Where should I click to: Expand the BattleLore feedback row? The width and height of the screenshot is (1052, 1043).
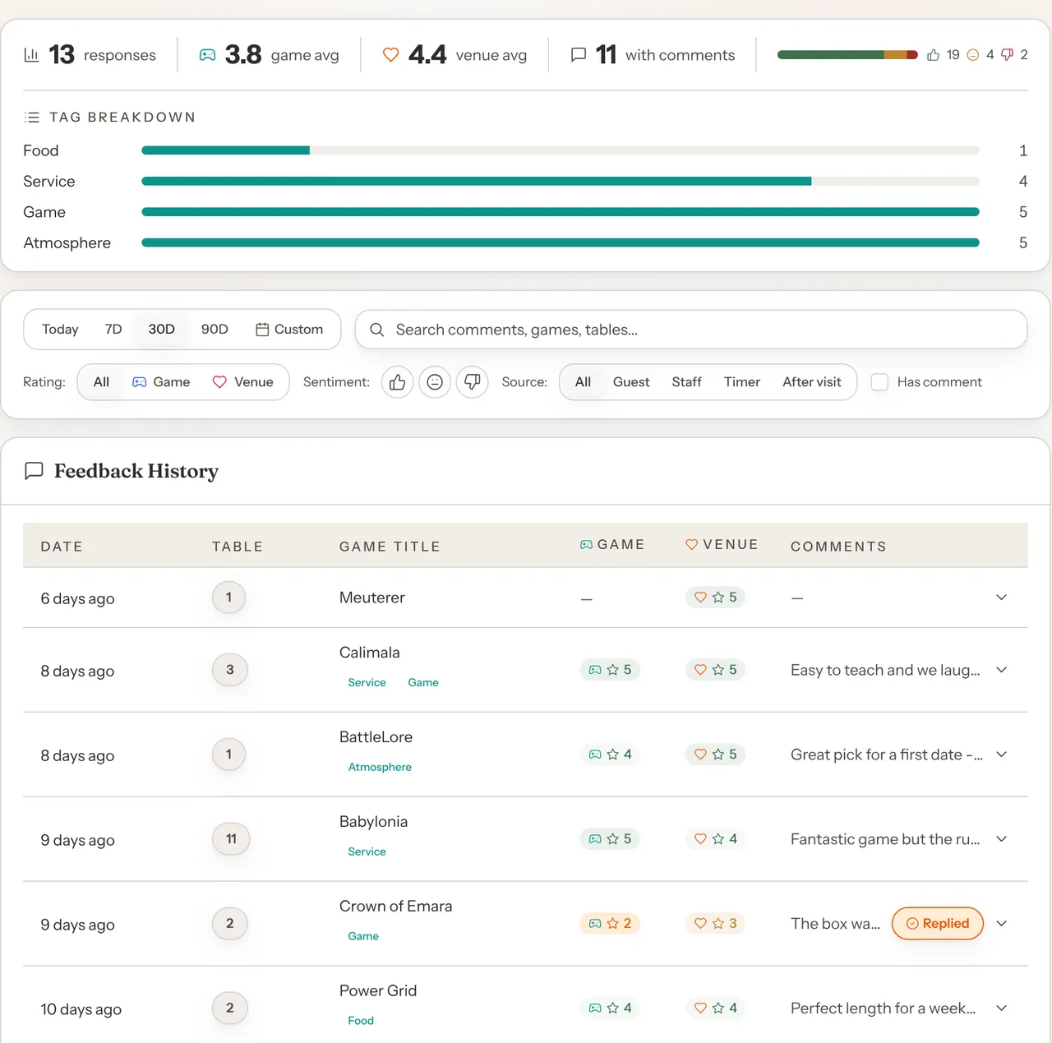1001,755
